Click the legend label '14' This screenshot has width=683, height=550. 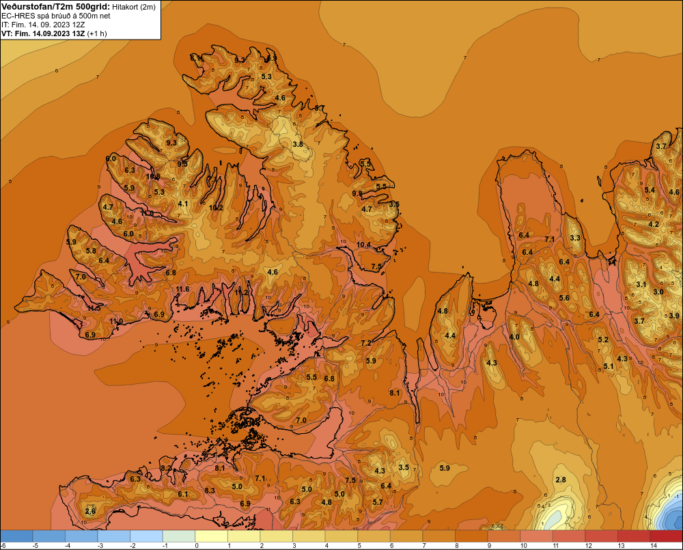pos(654,546)
